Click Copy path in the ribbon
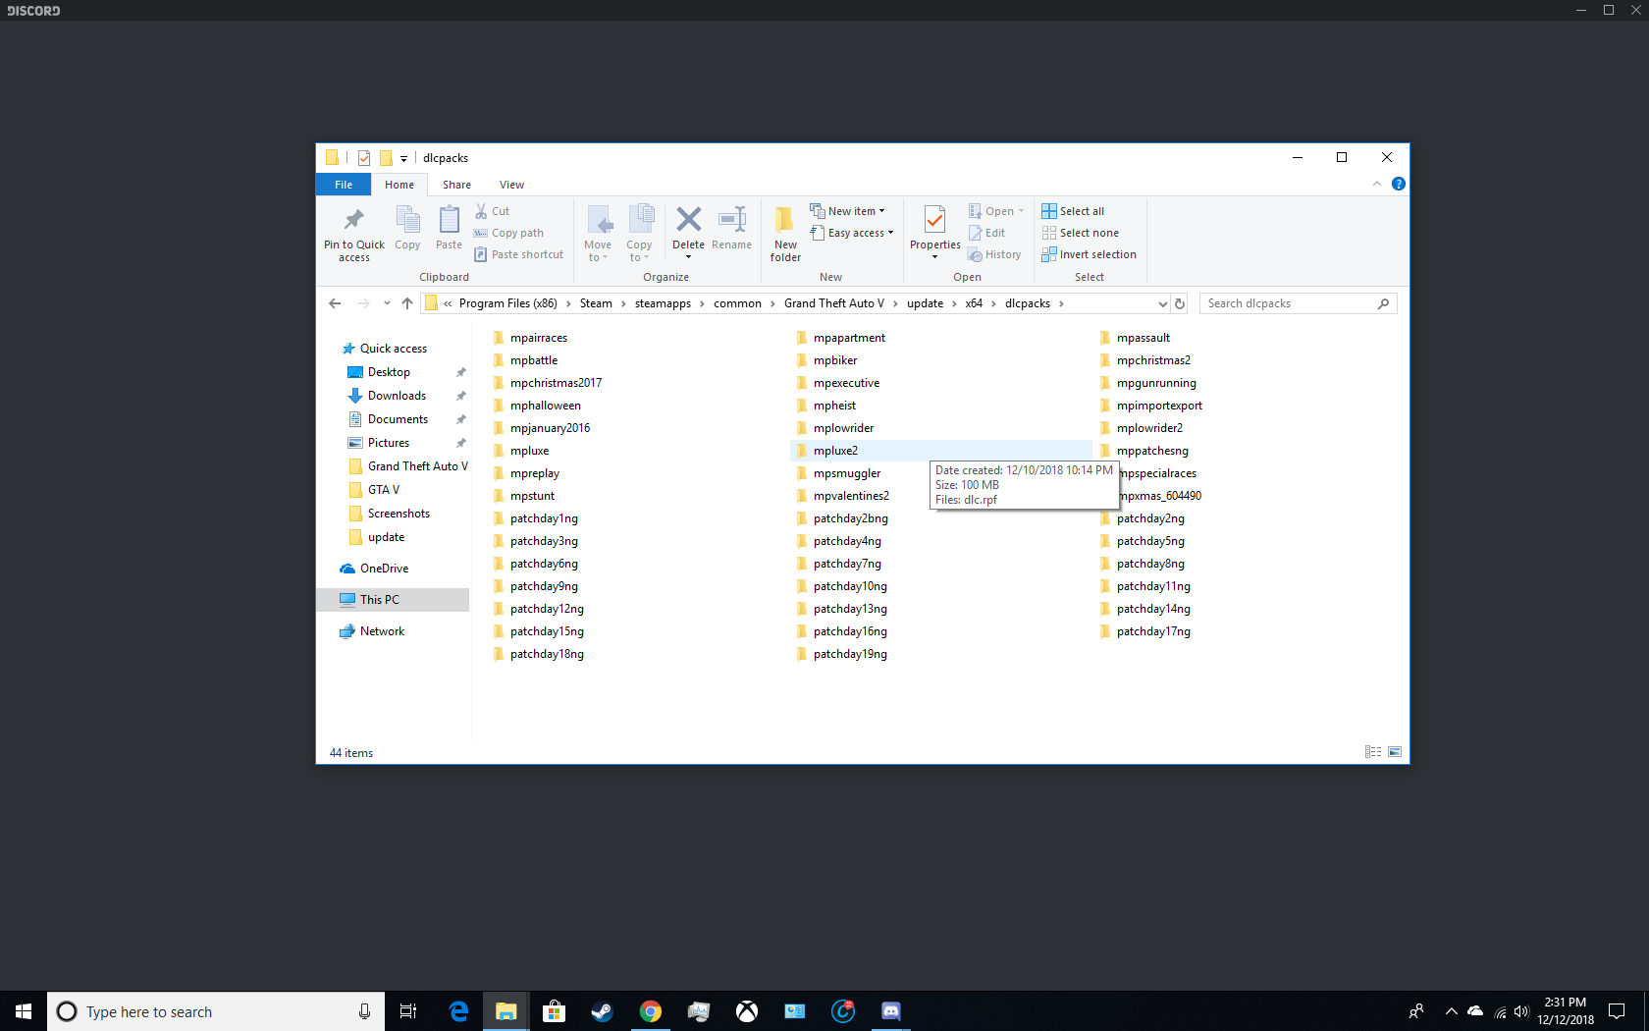Image resolution: width=1649 pixels, height=1031 pixels. [x=508, y=233]
